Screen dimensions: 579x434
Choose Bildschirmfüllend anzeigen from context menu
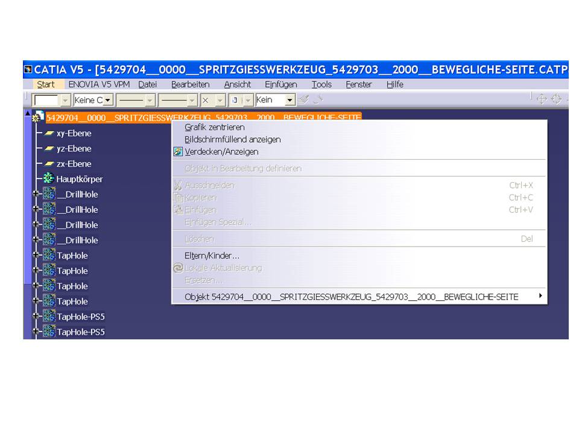tap(233, 139)
